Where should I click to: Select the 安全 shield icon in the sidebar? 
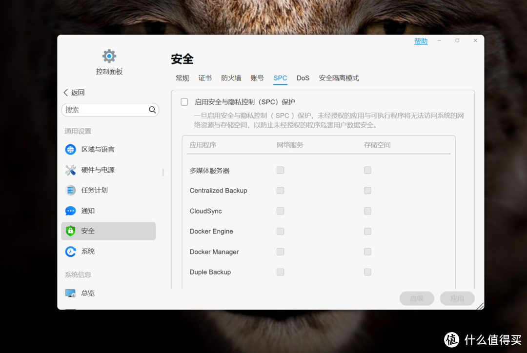click(x=70, y=231)
